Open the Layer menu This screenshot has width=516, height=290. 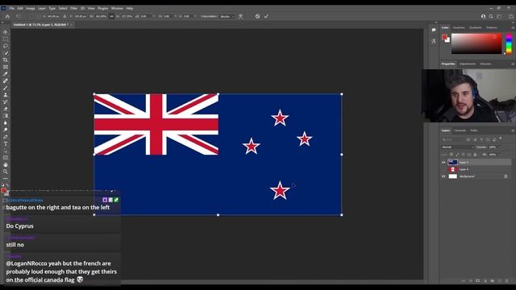tap(42, 8)
